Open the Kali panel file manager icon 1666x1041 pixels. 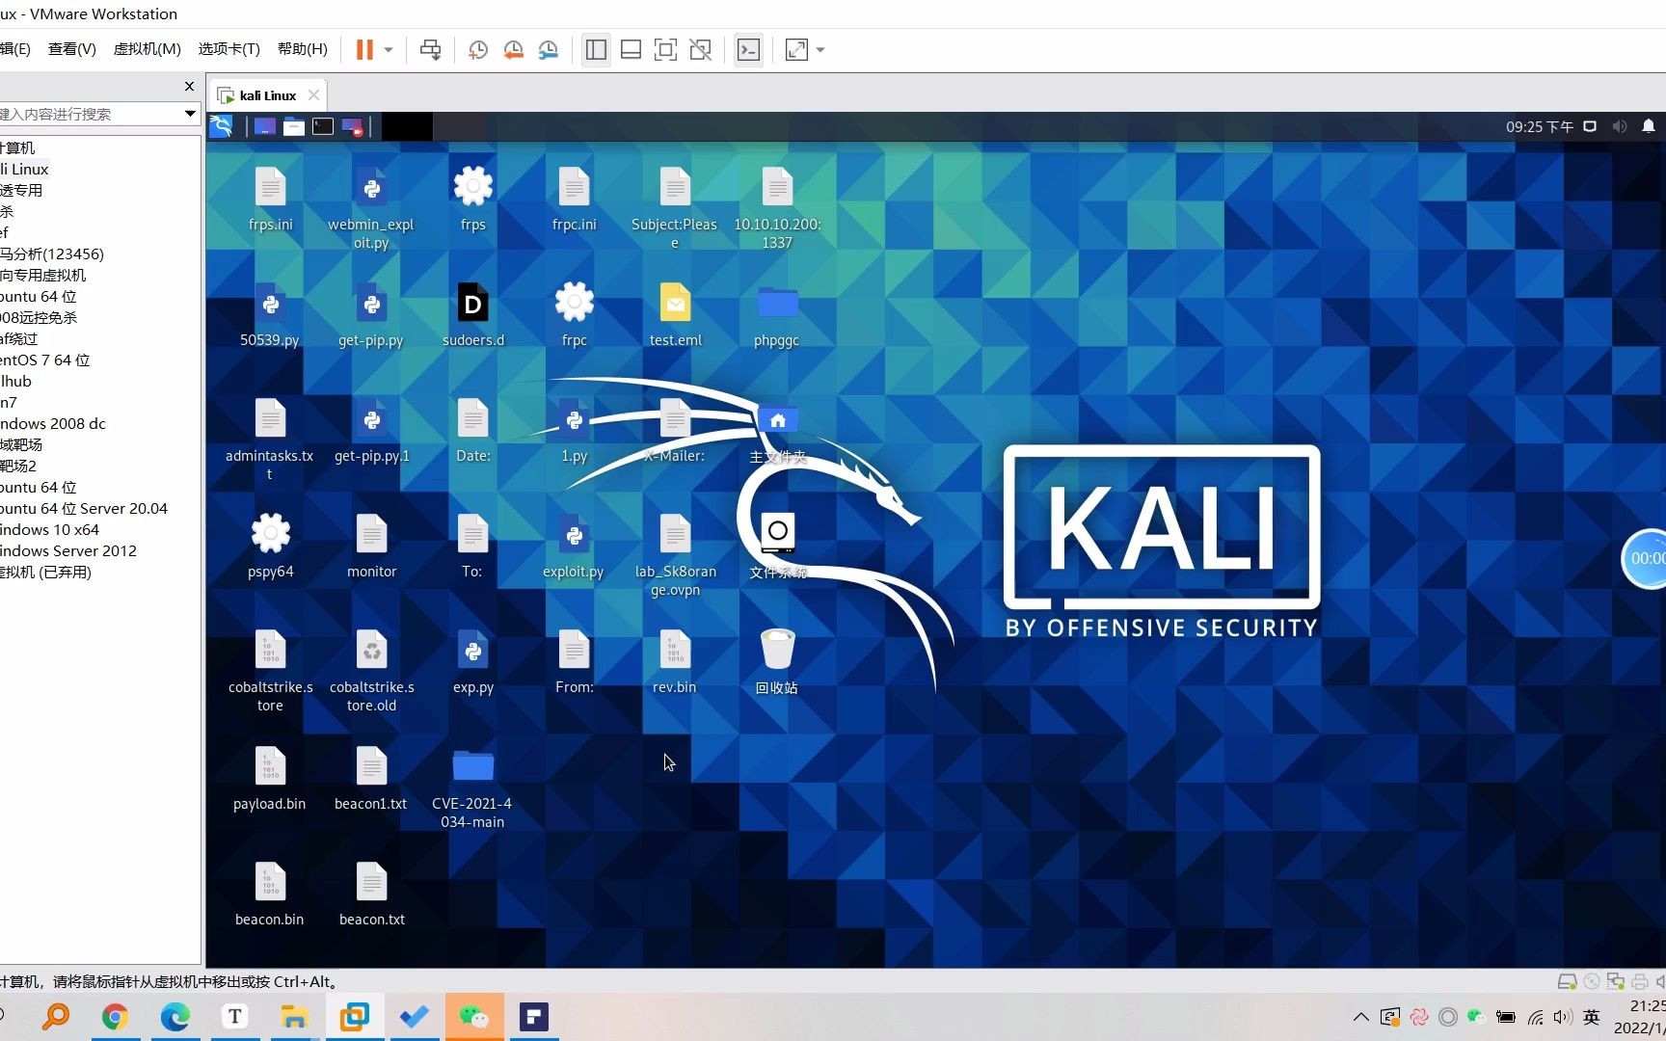[x=294, y=126]
